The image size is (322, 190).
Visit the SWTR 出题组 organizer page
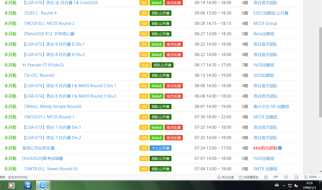265,169
